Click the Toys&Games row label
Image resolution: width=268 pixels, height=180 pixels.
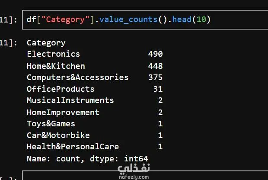[51, 124]
